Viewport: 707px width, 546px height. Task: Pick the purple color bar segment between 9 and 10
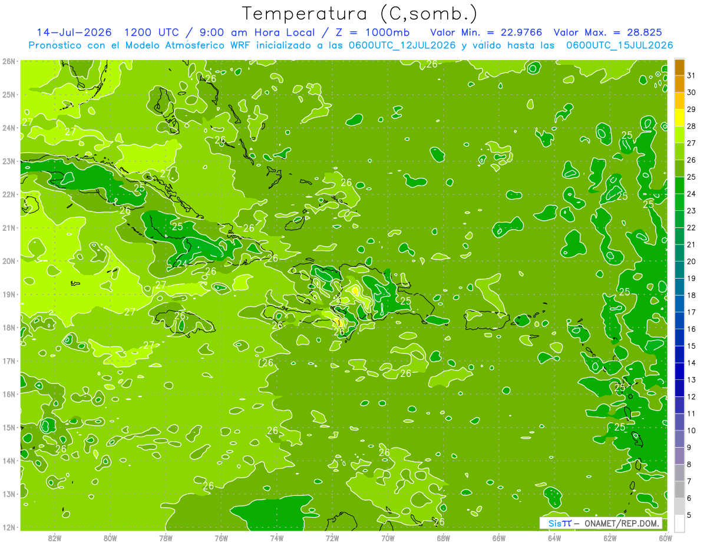coord(679,439)
